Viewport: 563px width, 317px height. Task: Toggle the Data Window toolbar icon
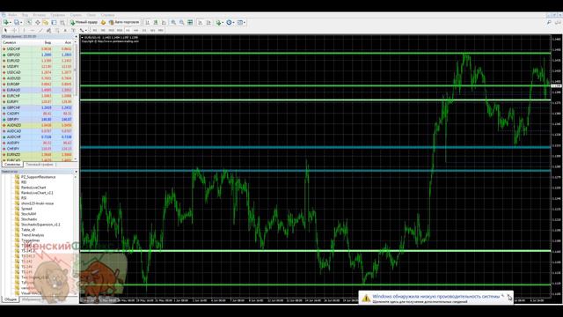point(37,22)
